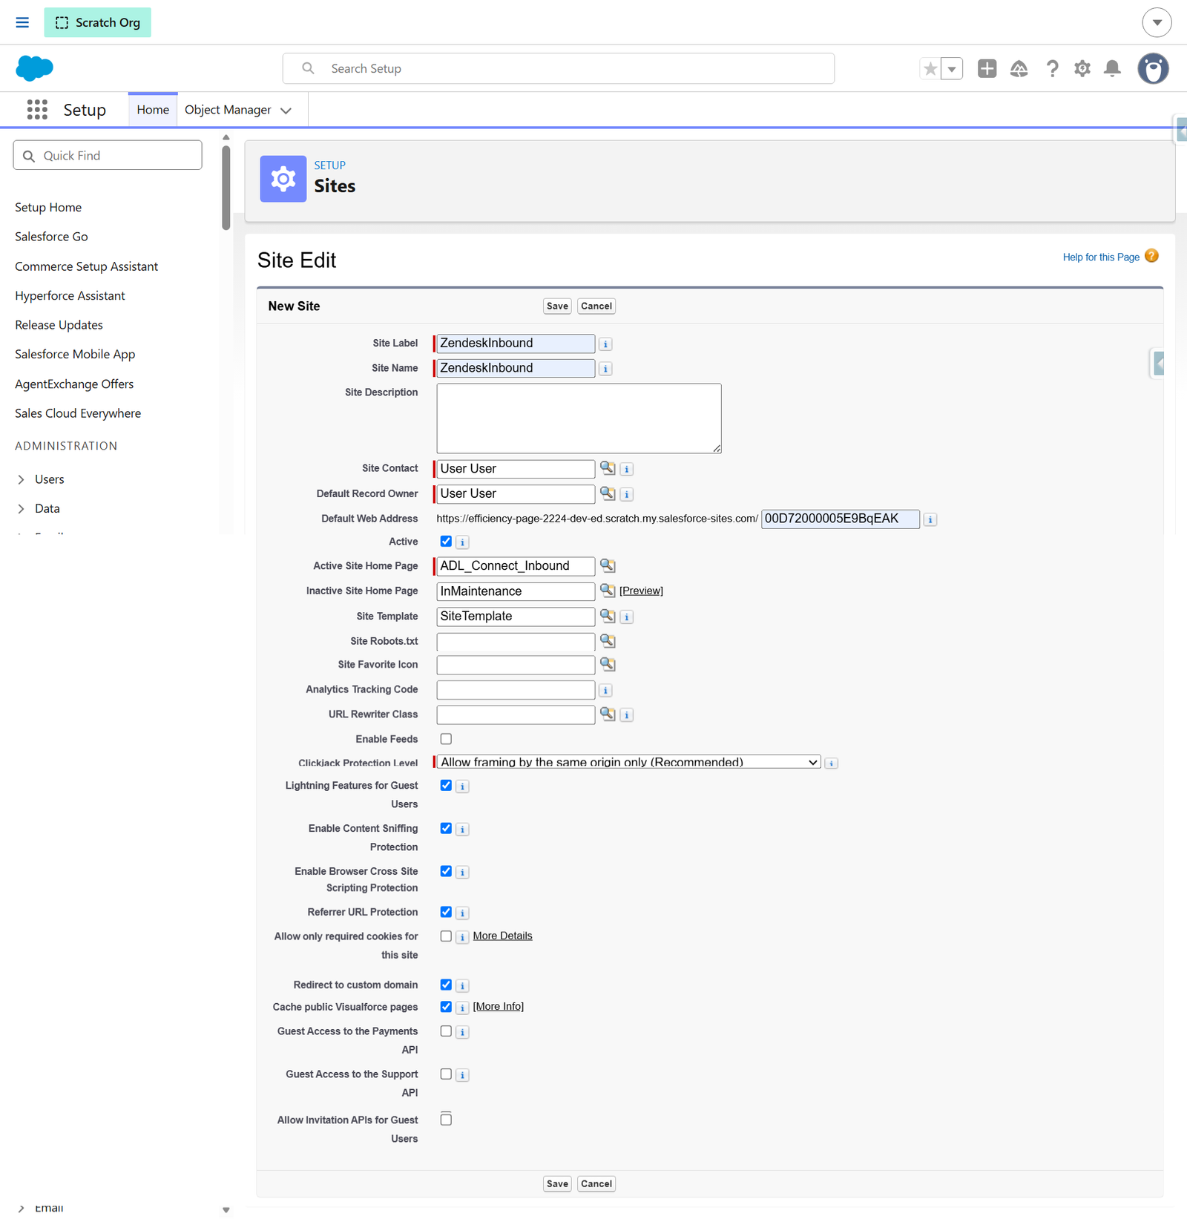Screen dimensions: 1187x1222
Task: Click the Default Web Address info icon
Action: point(930,519)
